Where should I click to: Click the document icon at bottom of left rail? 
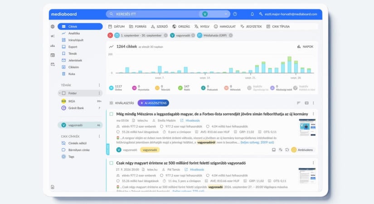click(x=53, y=187)
